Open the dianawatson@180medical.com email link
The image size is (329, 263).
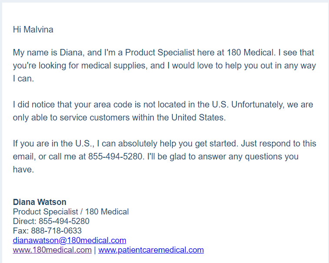tap(70, 240)
